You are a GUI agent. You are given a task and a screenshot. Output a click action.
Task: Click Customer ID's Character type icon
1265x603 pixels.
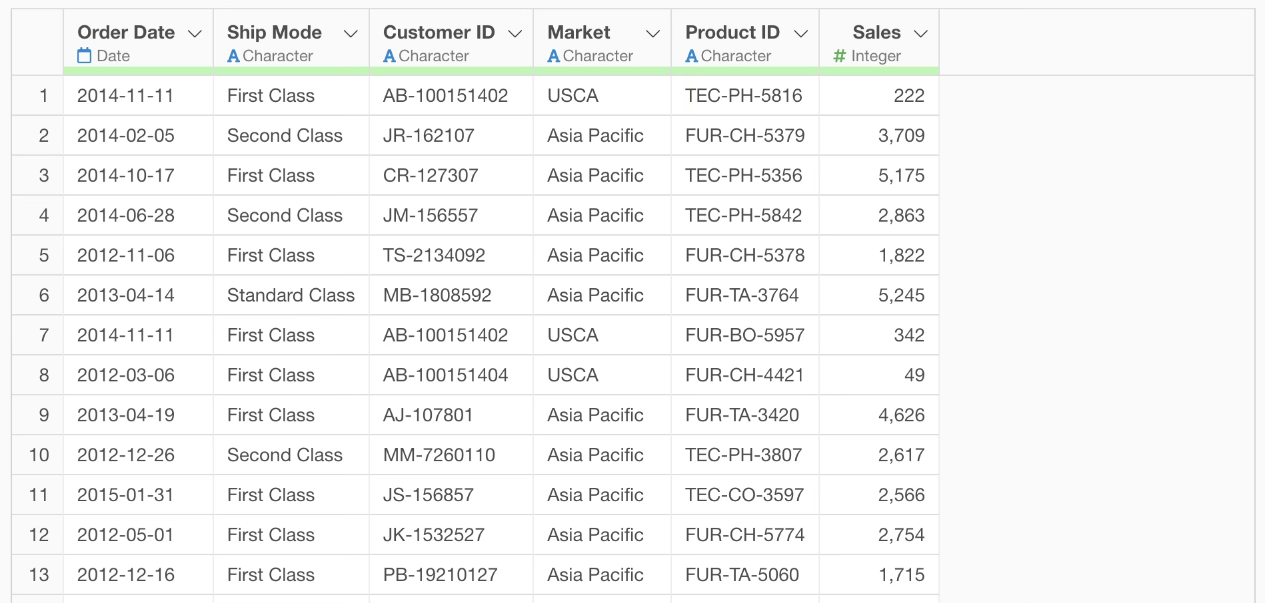pyautogui.click(x=389, y=57)
